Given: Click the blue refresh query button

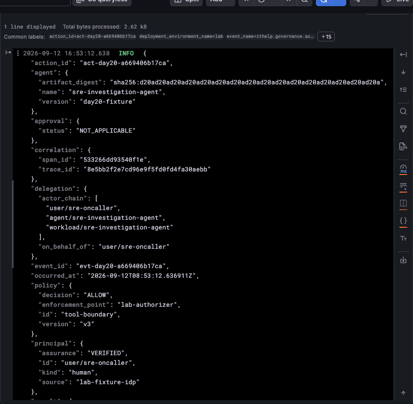Looking at the screenshot, I should [324, 1].
